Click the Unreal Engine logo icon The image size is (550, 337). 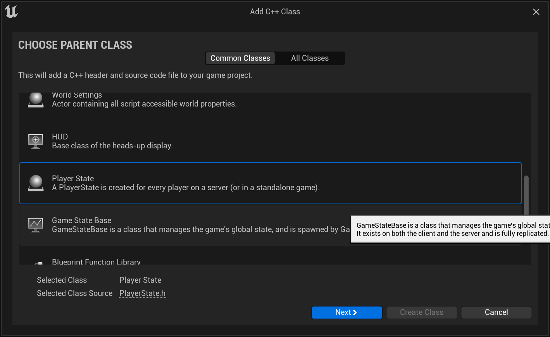pyautogui.click(x=11, y=12)
